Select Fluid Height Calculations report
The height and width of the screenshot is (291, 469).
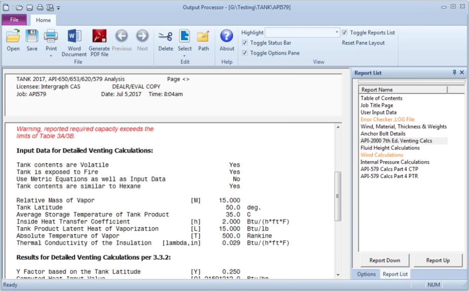[x=390, y=148]
